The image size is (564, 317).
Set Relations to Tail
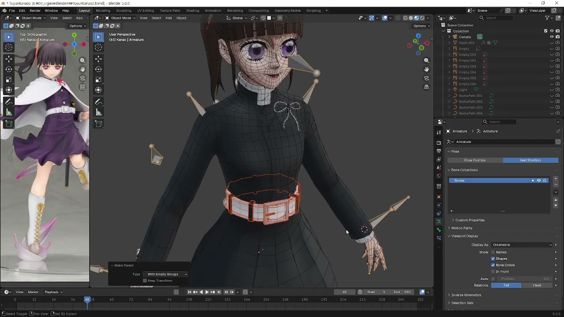506,285
